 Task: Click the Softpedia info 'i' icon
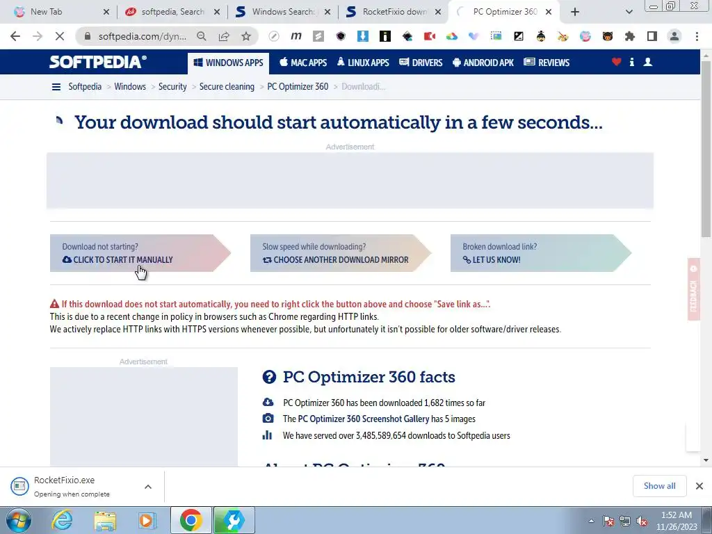631,62
